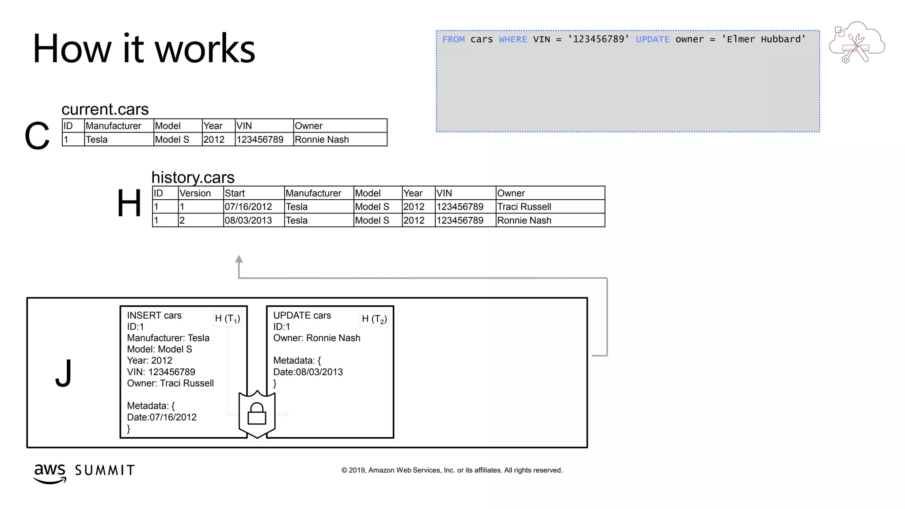905x509 pixels.
Task: Click the AWS logo
Action: (x=50, y=473)
